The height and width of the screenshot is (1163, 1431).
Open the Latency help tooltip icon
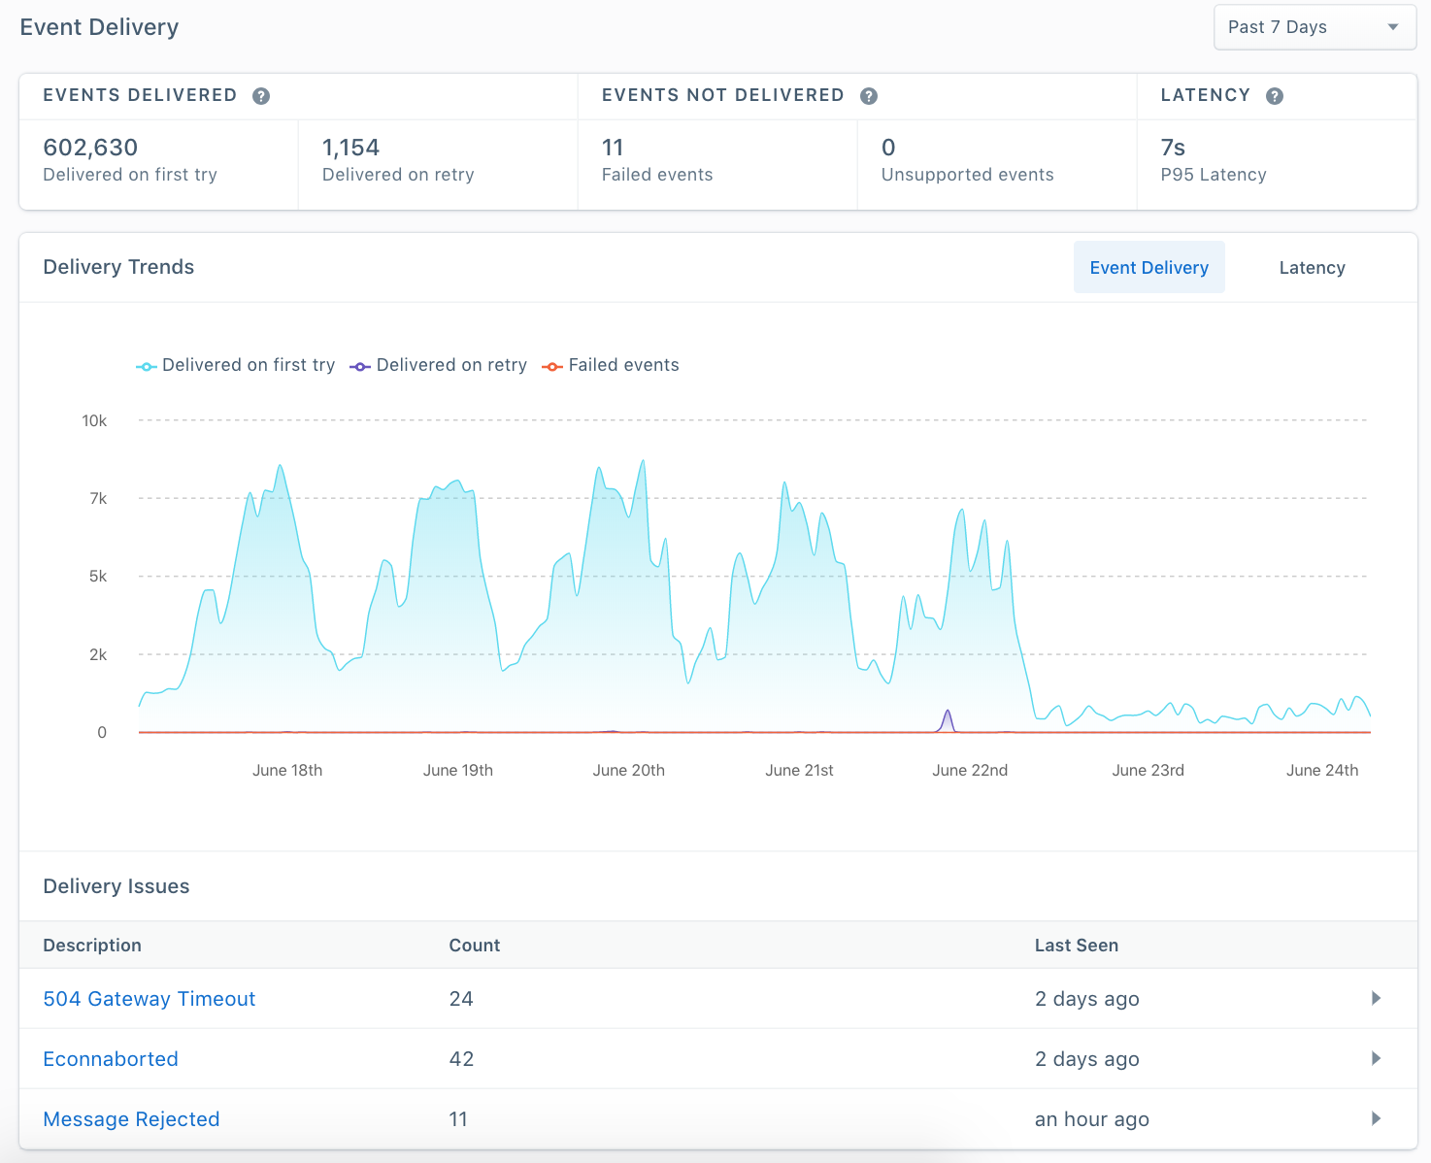pos(1274,95)
